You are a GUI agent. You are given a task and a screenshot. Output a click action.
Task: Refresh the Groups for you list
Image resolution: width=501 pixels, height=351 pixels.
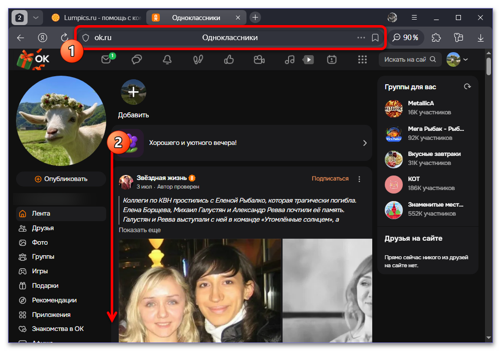(x=467, y=87)
